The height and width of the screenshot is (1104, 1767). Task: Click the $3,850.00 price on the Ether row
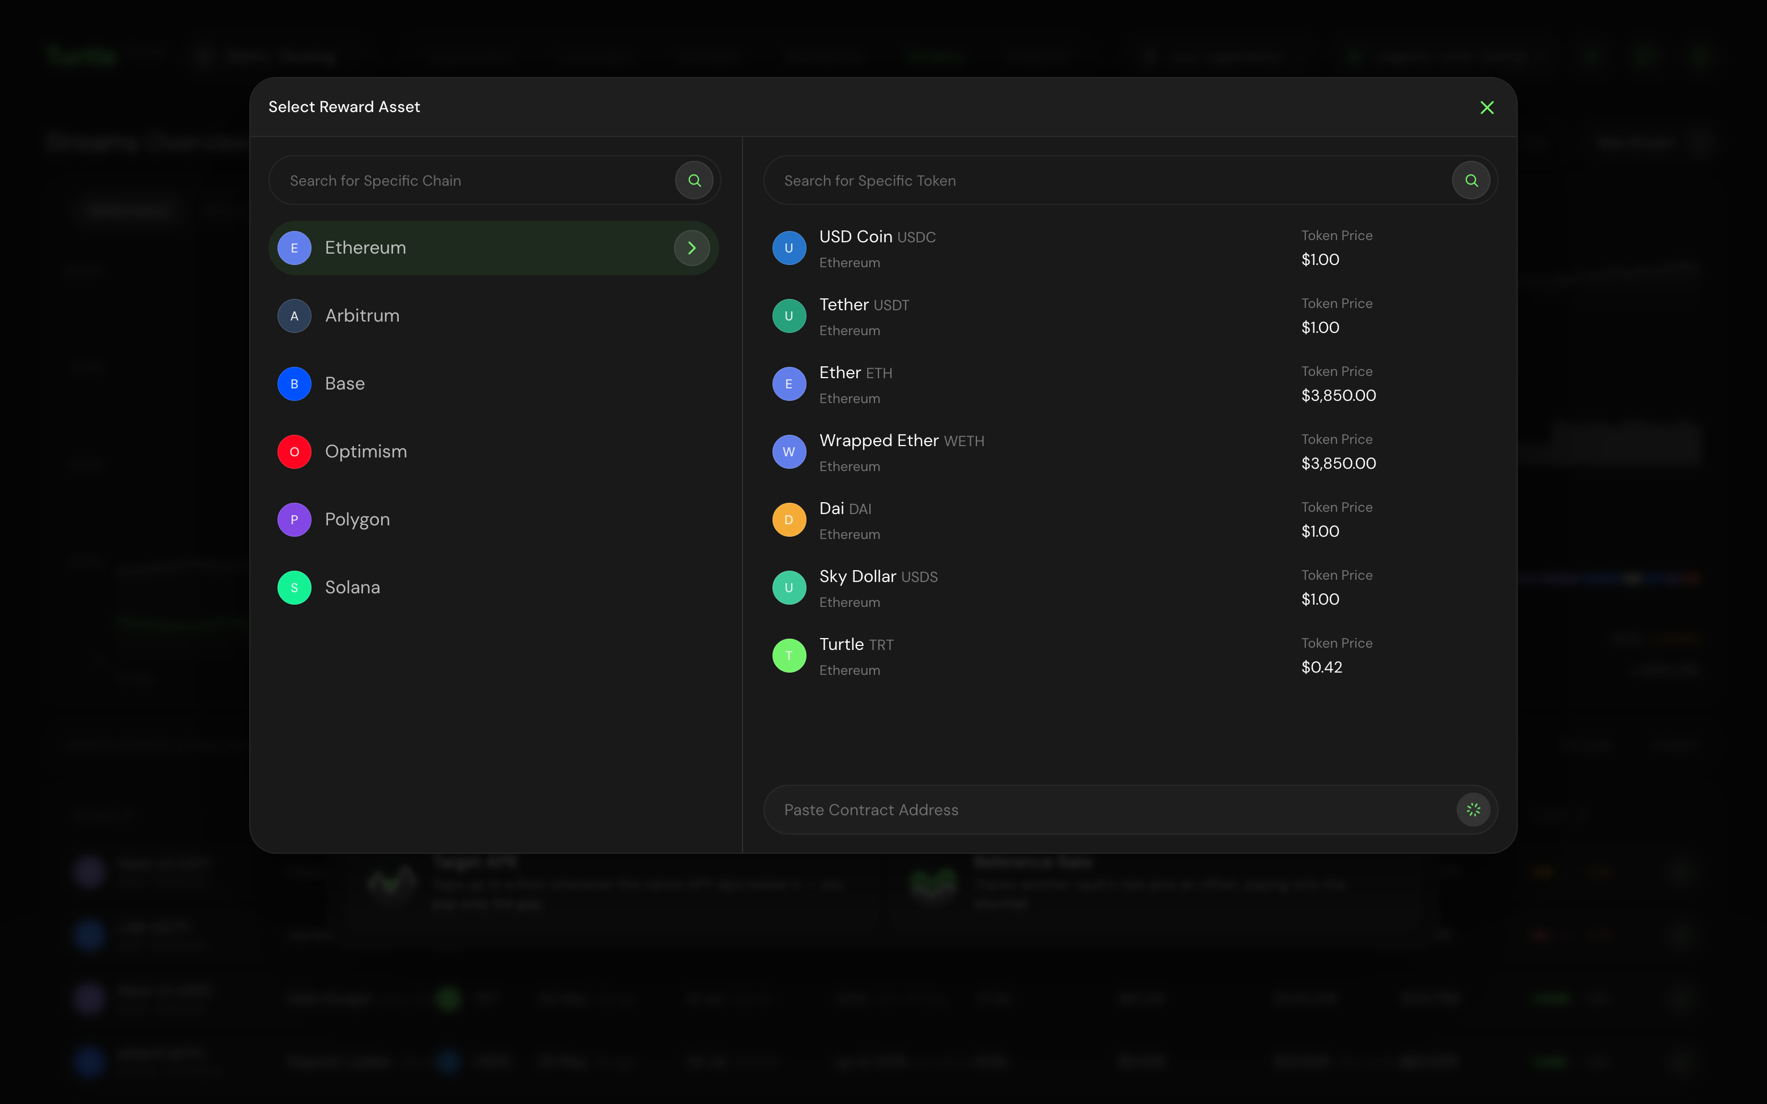click(x=1338, y=396)
